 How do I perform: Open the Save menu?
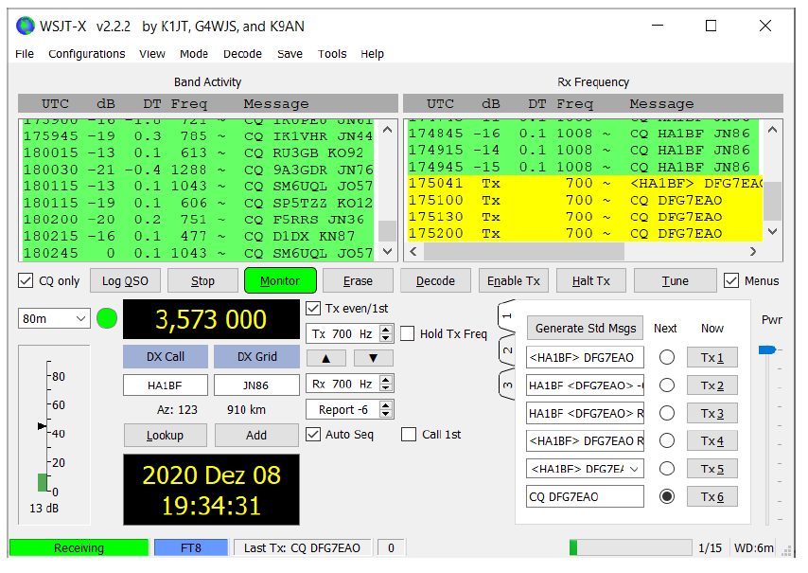290,54
